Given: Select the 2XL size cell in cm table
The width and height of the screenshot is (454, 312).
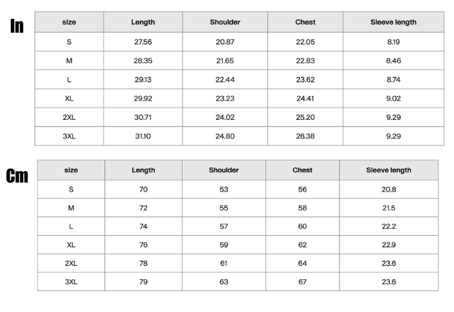Looking at the screenshot, I should point(71,264).
